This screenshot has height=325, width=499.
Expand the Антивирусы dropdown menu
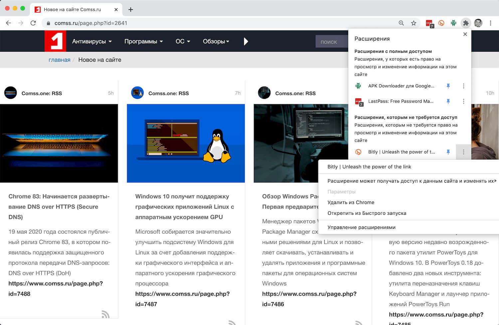pyautogui.click(x=92, y=41)
